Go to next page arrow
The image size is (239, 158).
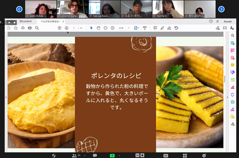click(67, 28)
